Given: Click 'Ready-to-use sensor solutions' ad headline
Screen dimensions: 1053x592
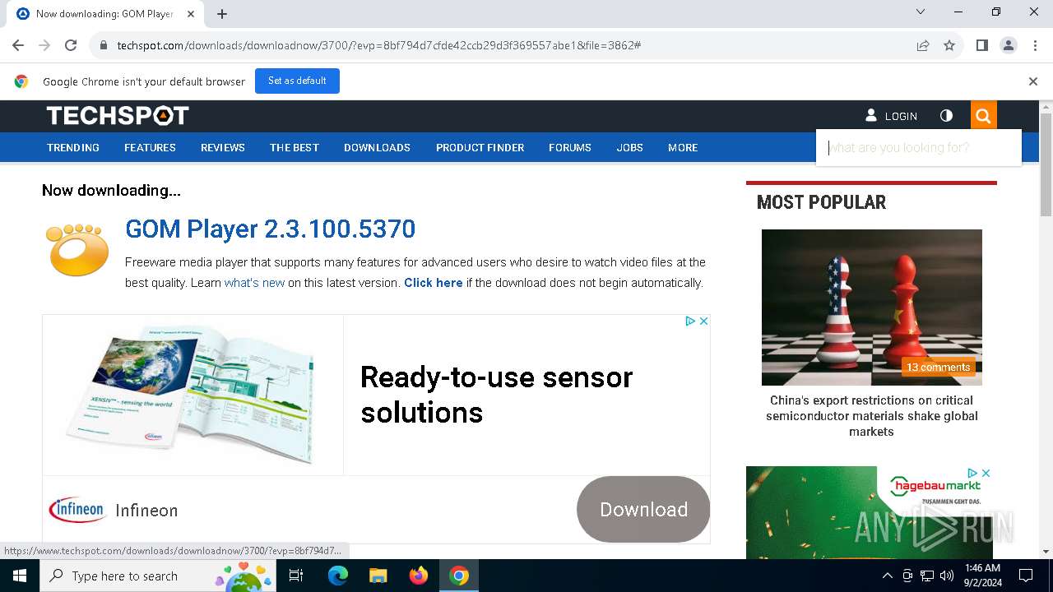Looking at the screenshot, I should (x=496, y=395).
